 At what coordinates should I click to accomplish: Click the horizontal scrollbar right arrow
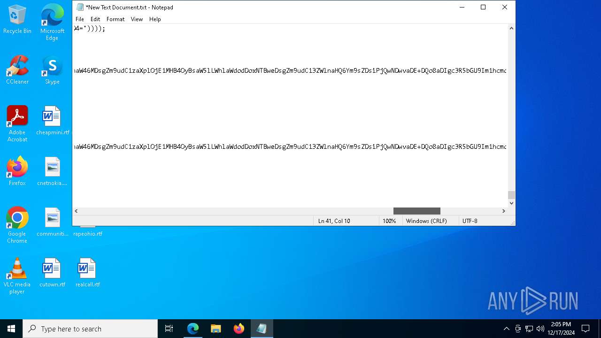504,211
